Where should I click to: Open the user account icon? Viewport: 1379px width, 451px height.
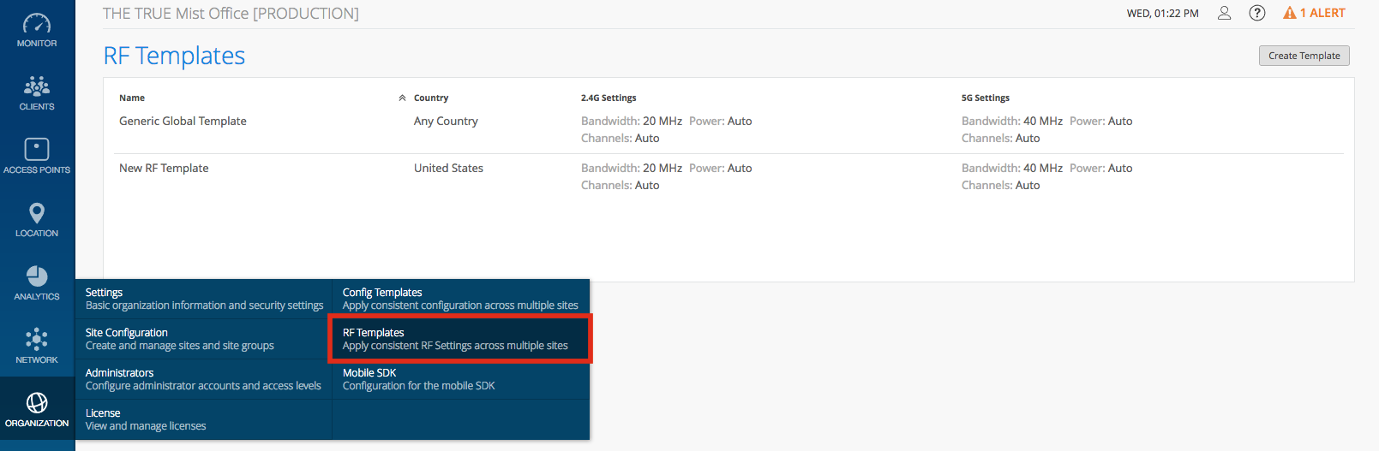tap(1224, 13)
